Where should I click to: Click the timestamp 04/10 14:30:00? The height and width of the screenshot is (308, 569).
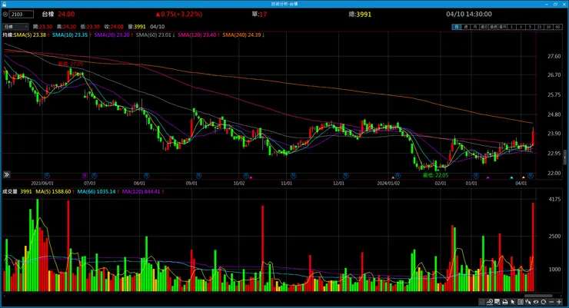(469, 14)
